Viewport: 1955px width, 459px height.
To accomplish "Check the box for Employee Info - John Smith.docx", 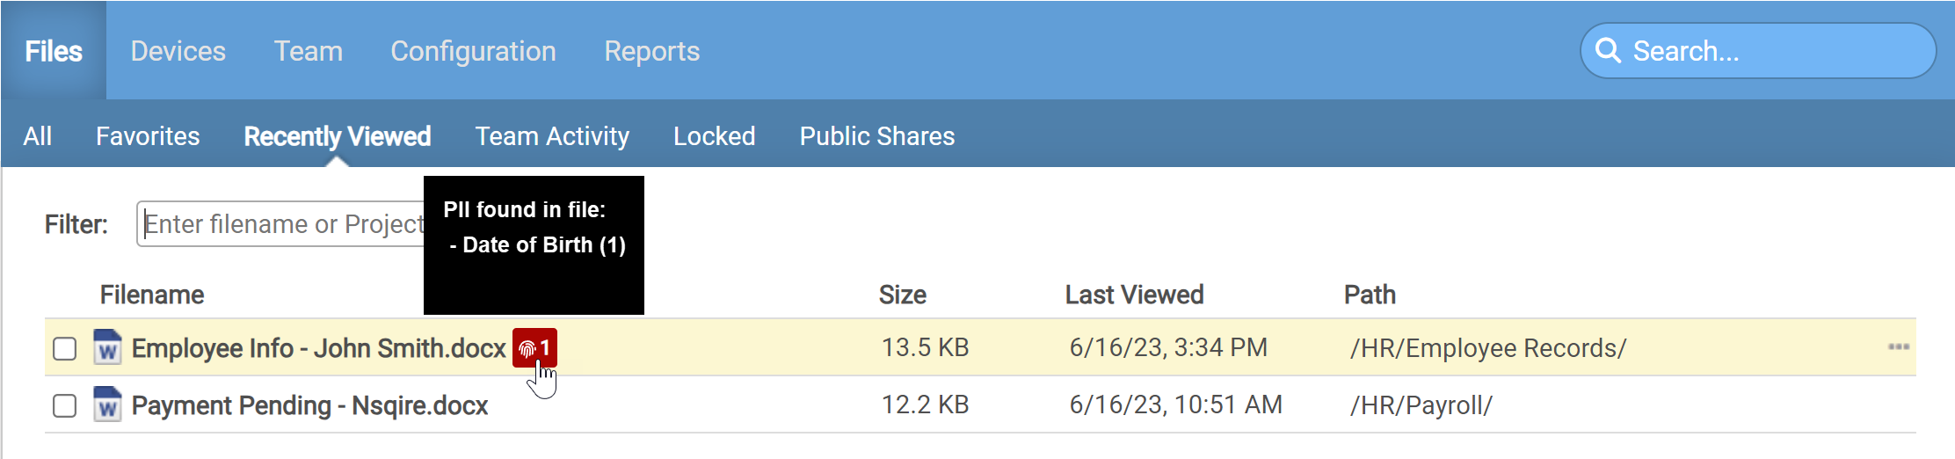I will (65, 349).
